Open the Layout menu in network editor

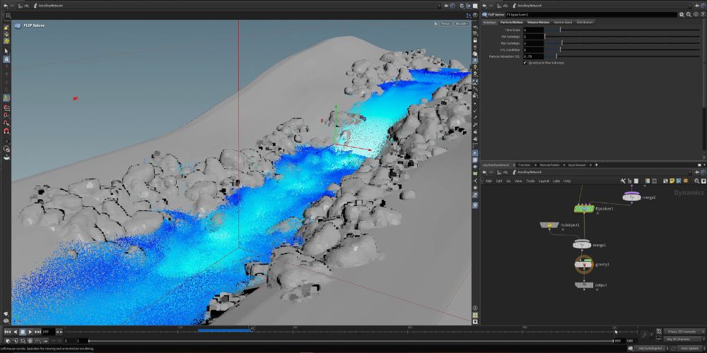[544, 181]
